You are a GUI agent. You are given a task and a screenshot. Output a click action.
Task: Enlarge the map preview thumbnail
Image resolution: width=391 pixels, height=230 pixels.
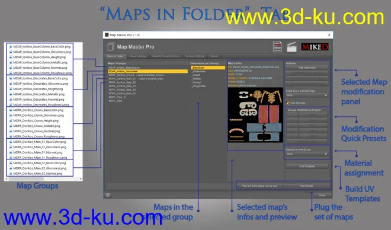255,115
